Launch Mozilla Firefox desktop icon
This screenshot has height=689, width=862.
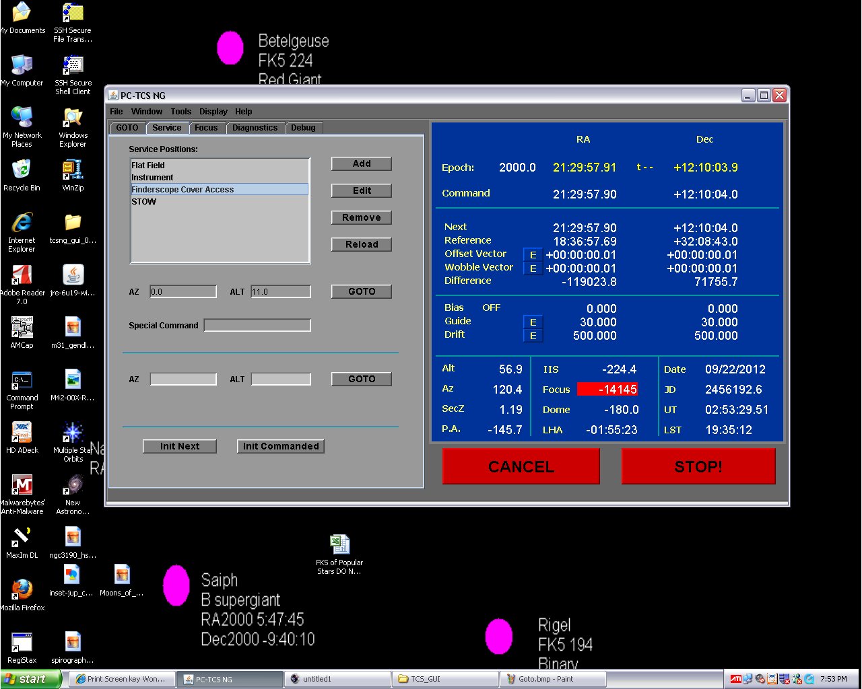[22, 595]
